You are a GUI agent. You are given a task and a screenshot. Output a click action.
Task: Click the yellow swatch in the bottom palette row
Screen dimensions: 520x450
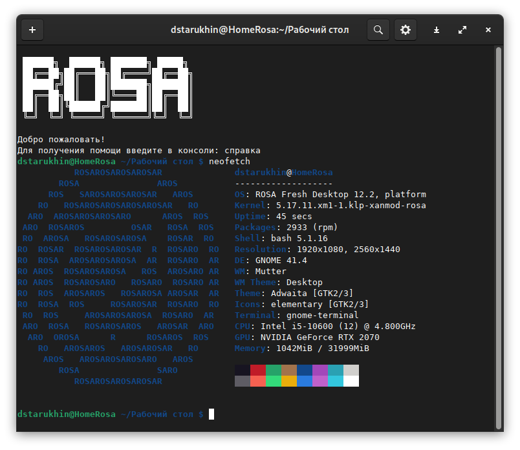click(289, 381)
